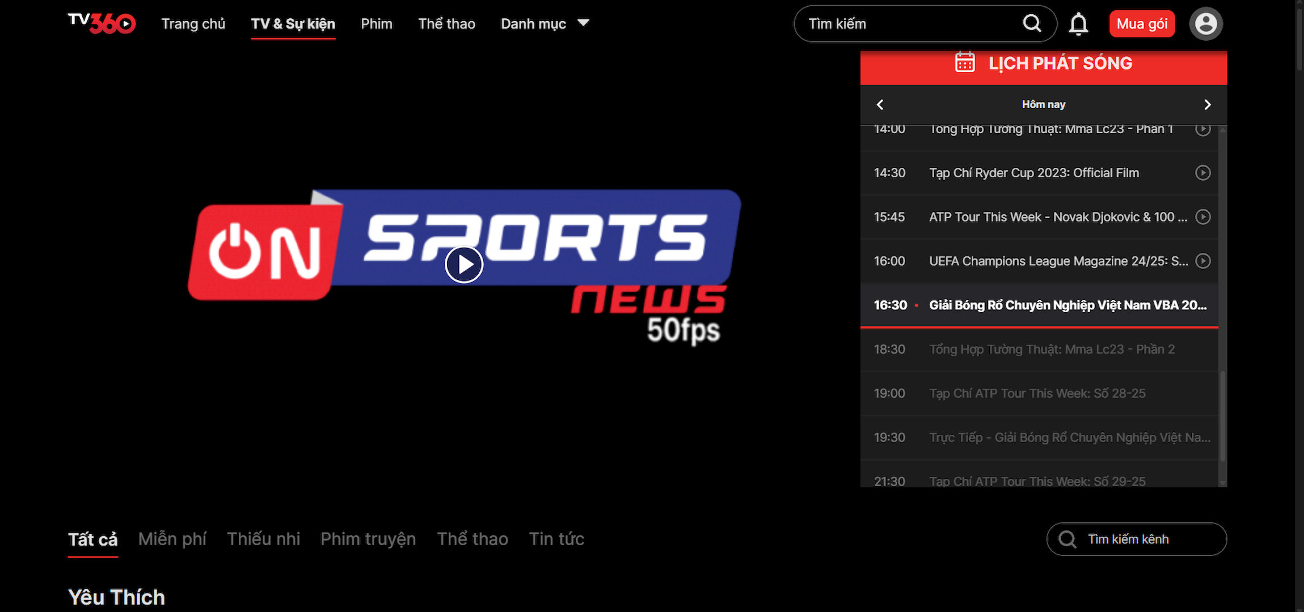Open the Thể thao menu item
This screenshot has height=612, width=1304.
447,24
